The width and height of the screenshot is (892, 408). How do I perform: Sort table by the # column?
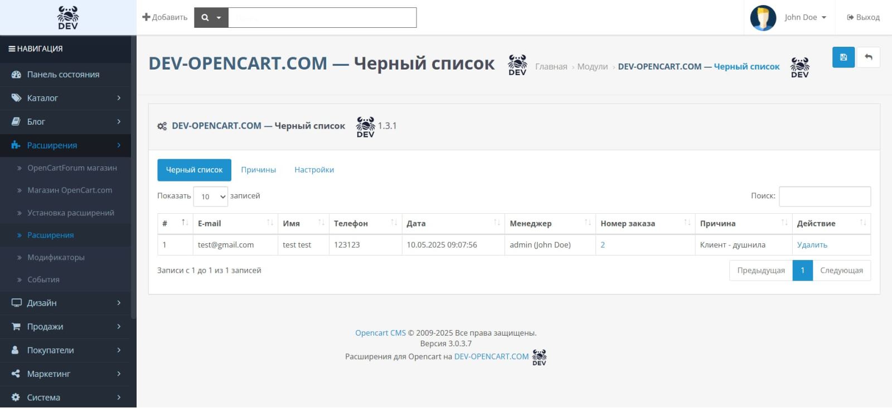pyautogui.click(x=175, y=224)
